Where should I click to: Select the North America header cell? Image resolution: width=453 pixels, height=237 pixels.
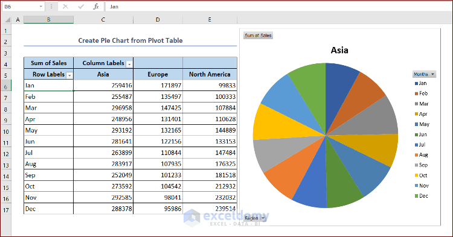[x=210, y=74]
